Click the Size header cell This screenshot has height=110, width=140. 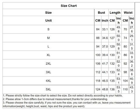[48, 13]
